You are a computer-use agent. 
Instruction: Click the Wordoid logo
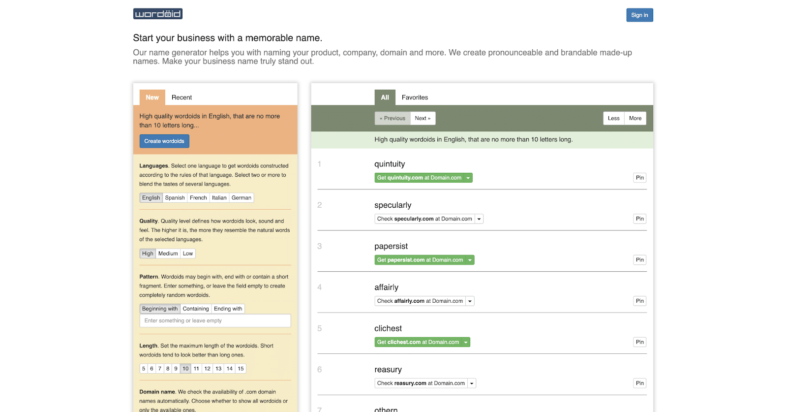point(157,14)
